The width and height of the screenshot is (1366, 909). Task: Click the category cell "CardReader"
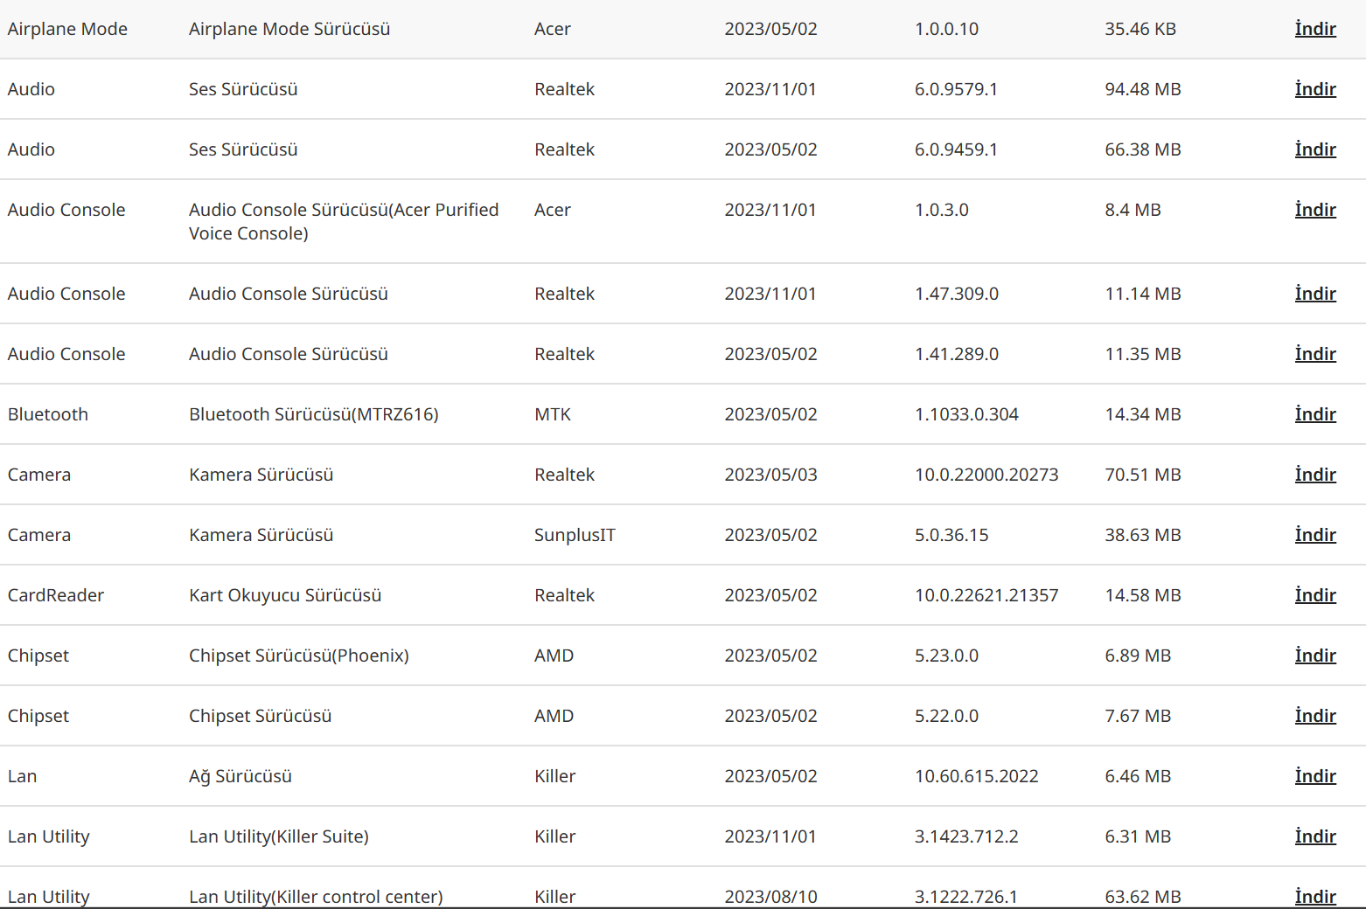(56, 595)
